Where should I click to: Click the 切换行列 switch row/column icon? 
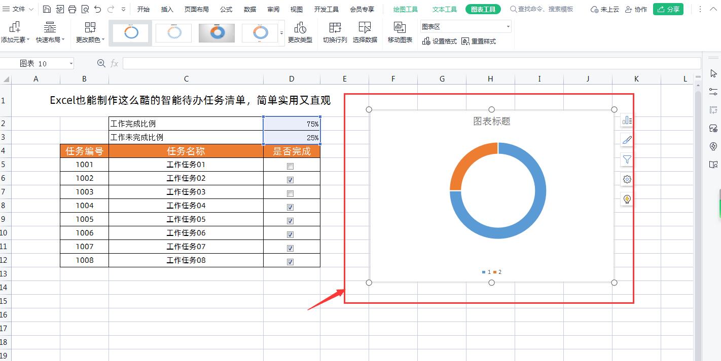click(x=334, y=32)
